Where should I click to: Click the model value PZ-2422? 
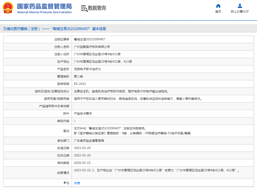click(x=80, y=84)
